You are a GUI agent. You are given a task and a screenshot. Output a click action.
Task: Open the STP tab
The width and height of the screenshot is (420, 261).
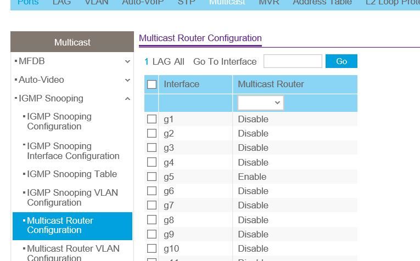pos(186,2)
